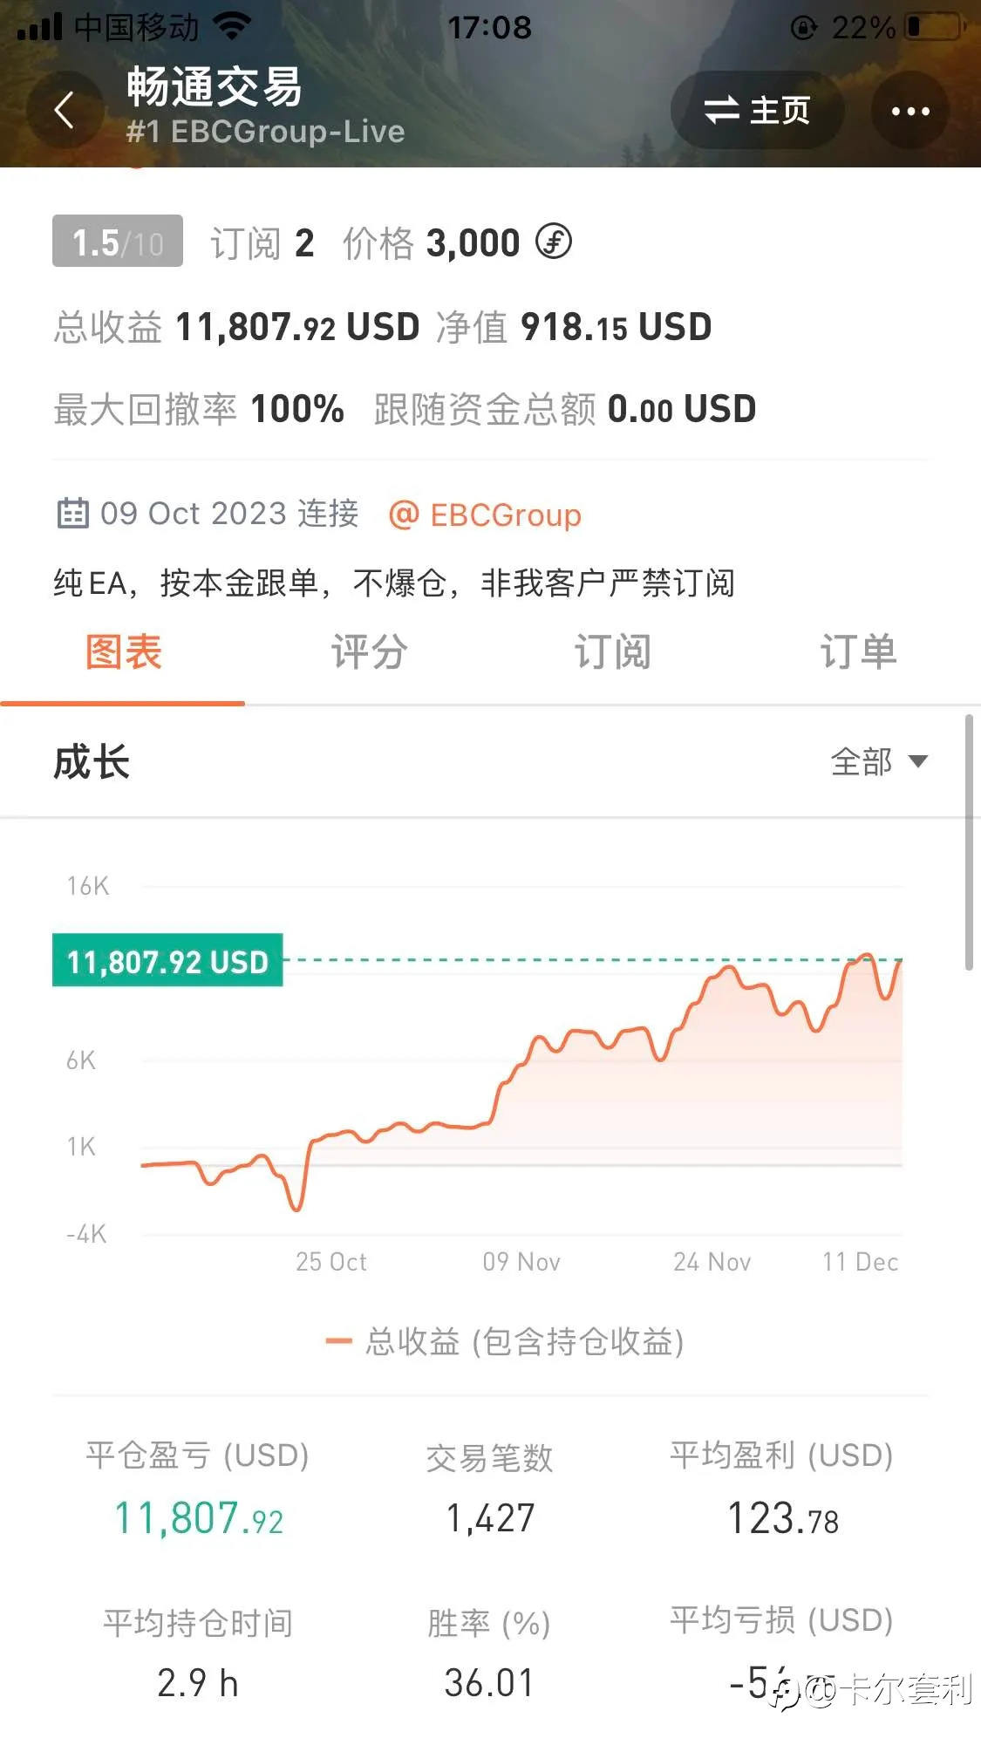This screenshot has width=981, height=1745.
Task: Tap the green 11,807.92 USD chart label
Action: (167, 961)
